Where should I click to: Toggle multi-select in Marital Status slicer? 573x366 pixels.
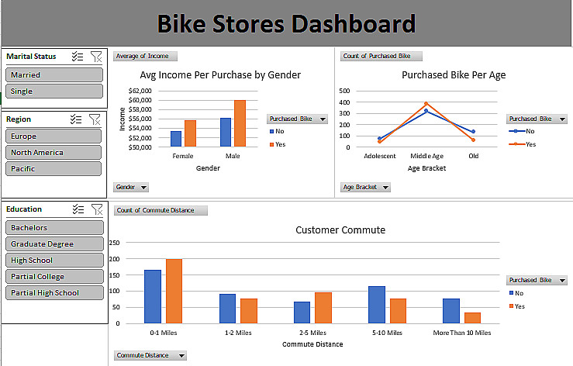[78, 57]
